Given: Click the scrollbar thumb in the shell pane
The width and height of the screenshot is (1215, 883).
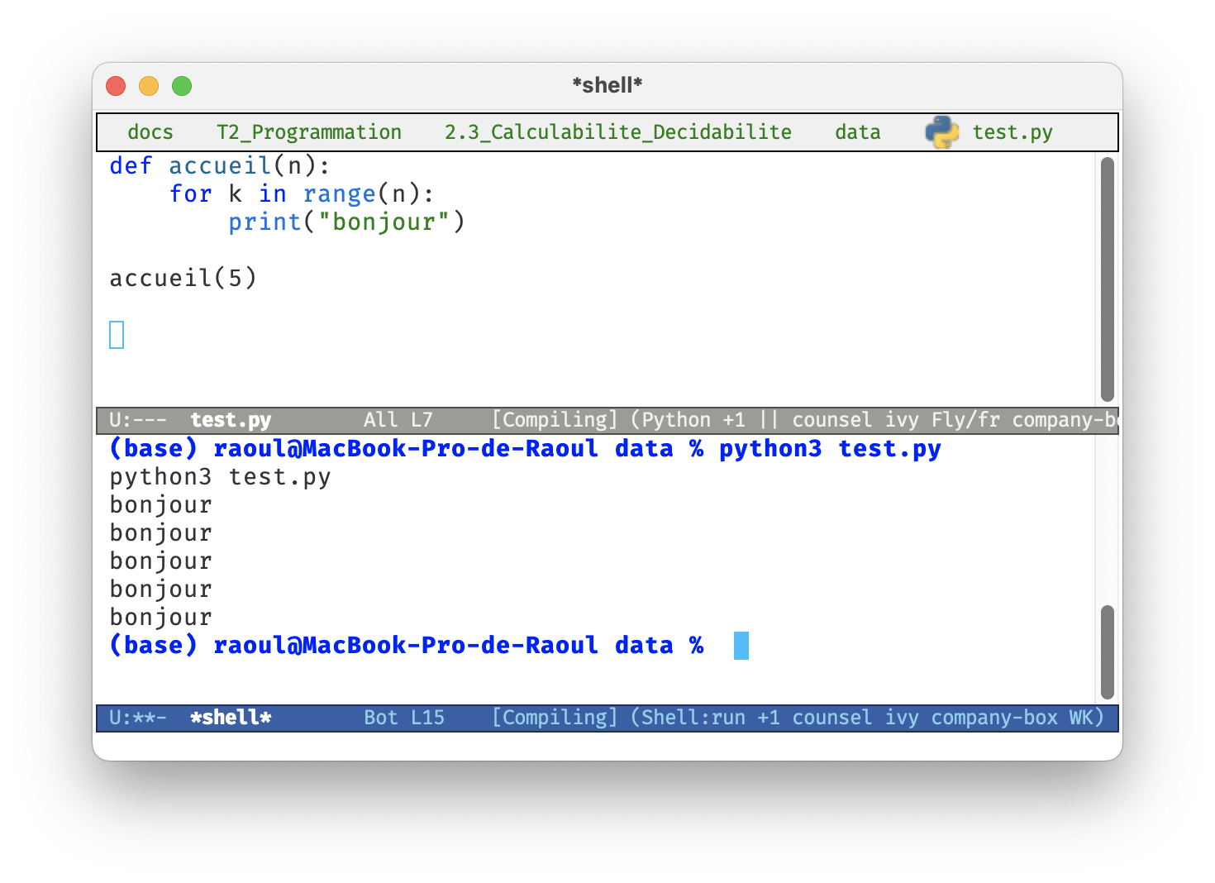Looking at the screenshot, I should (x=1108, y=652).
